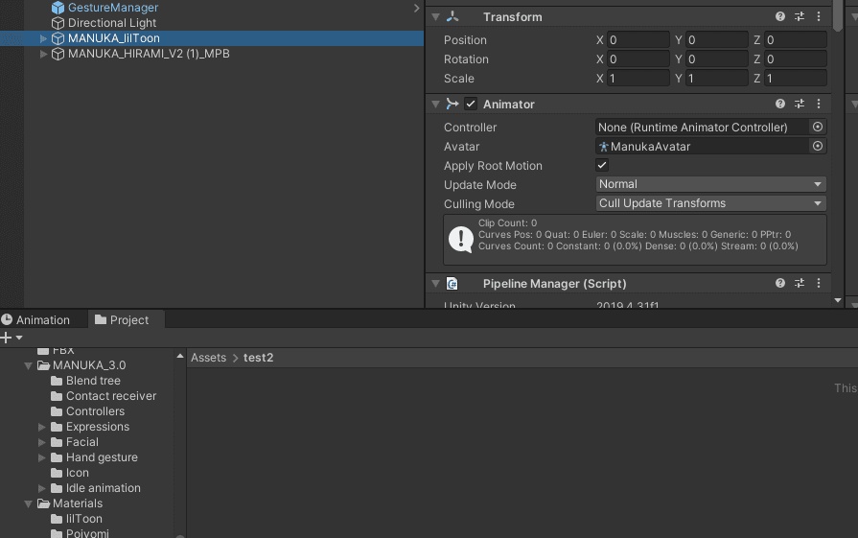Open Animator component help icon
The width and height of the screenshot is (858, 538).
pos(780,104)
